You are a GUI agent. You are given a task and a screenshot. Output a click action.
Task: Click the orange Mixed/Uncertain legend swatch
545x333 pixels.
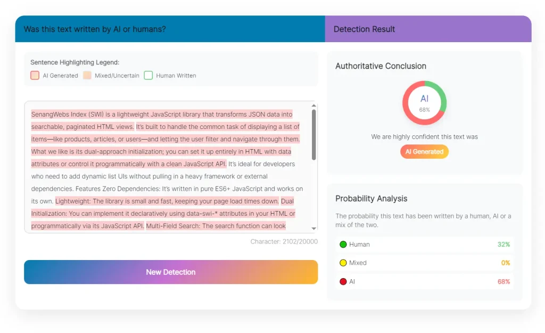(x=87, y=76)
